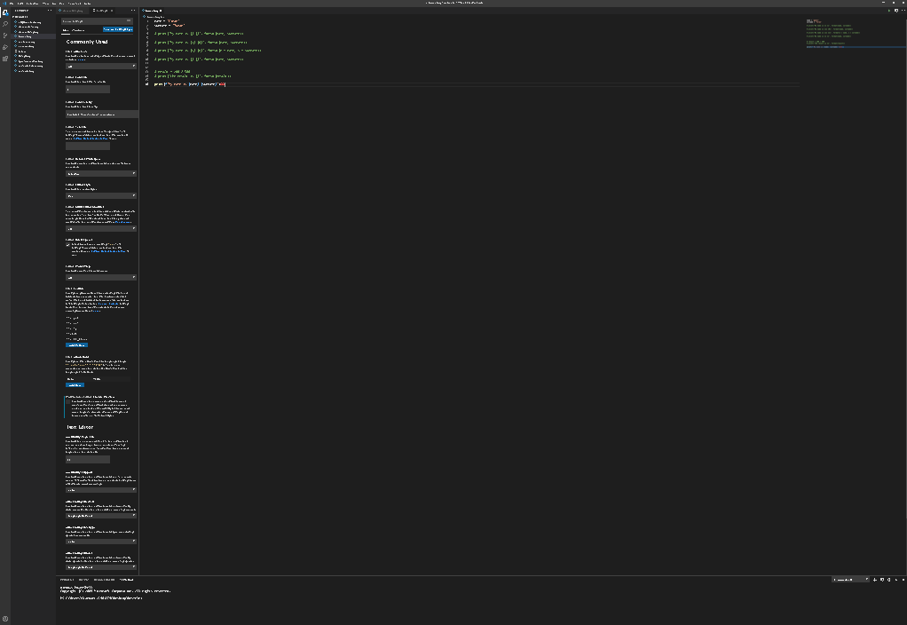Switch to the User settings tab
The width and height of the screenshot is (907, 625).
pos(66,30)
